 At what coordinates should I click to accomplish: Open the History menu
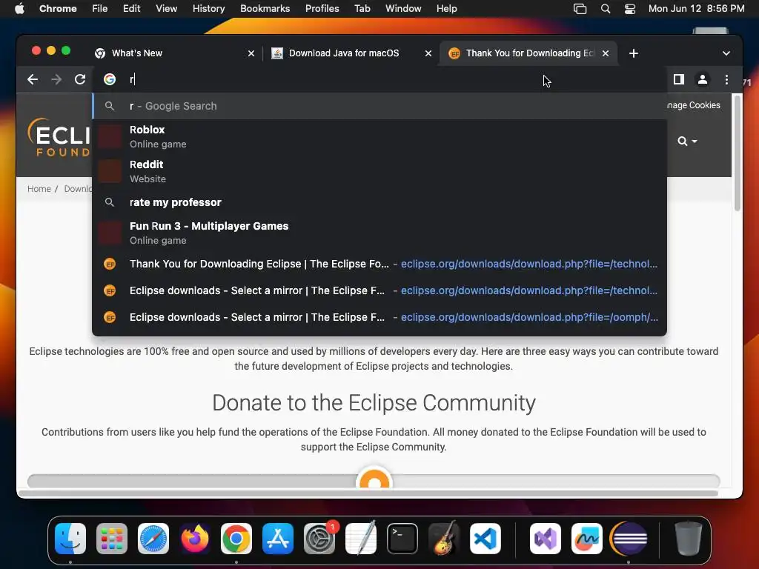point(208,8)
